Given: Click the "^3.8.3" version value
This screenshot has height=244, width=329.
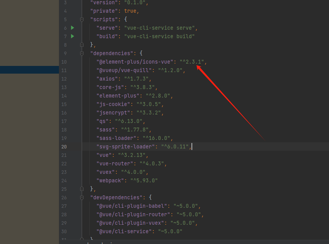Looking at the screenshot, I should 143,88.
